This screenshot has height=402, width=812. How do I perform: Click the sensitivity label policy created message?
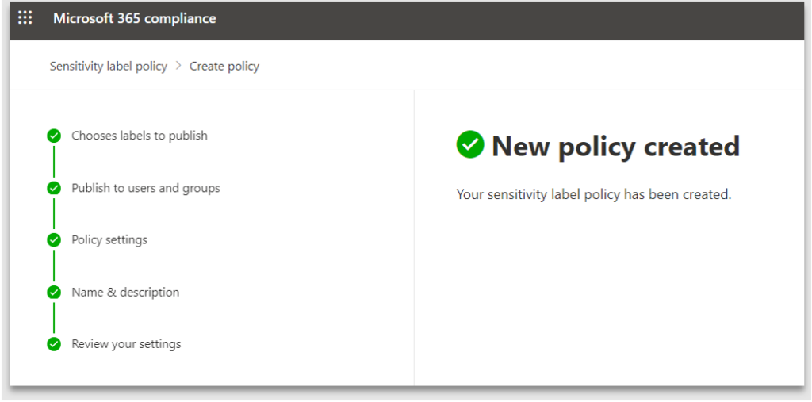[593, 194]
